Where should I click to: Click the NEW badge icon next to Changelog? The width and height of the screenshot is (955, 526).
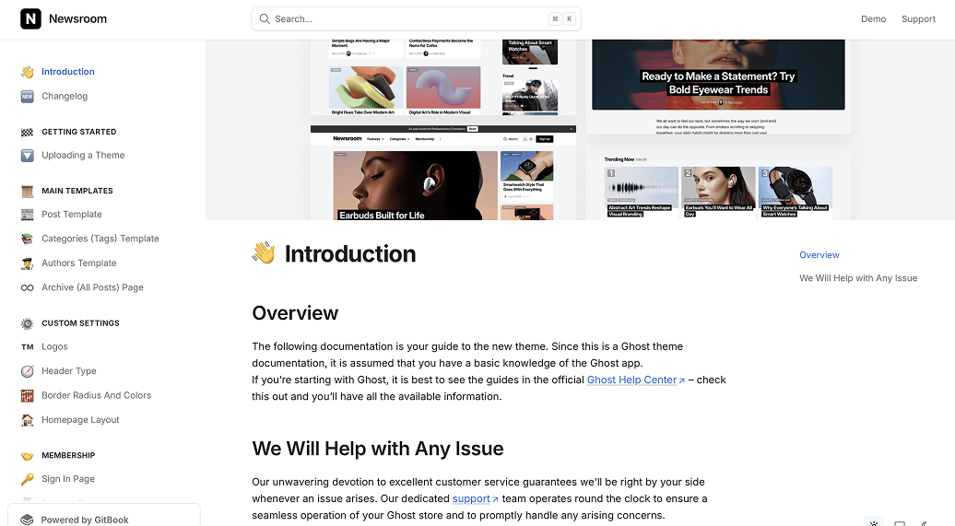pos(28,96)
